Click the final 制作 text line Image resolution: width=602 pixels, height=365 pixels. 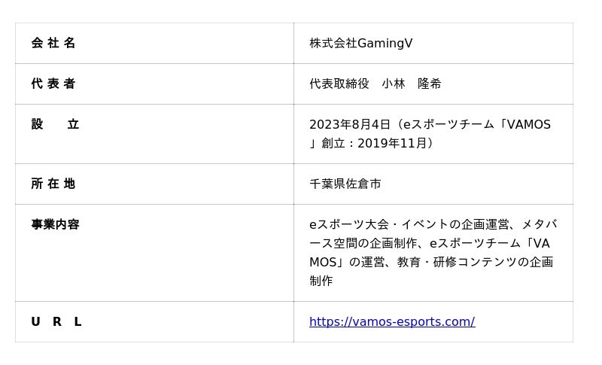(x=321, y=281)
